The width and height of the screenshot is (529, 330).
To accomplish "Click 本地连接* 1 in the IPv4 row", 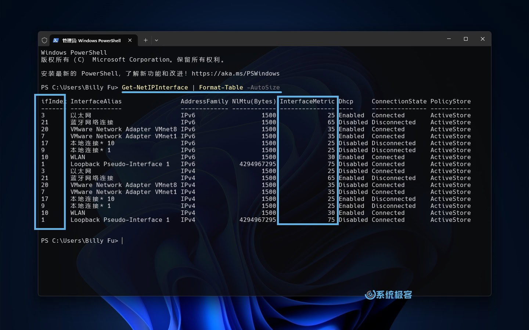I will [90, 206].
